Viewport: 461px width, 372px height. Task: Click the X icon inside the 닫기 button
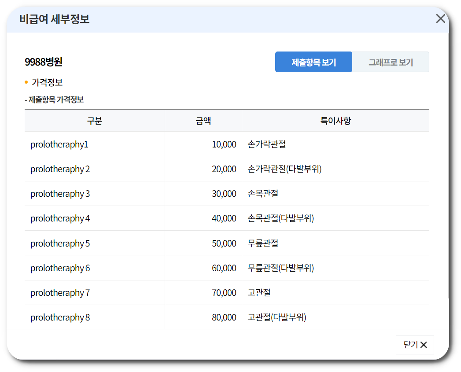coord(423,345)
